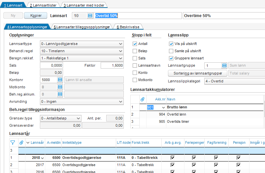Screen dimensions: 265x173
Task: Enable Samle på utskrift checkbox
Action: pos(171,51)
